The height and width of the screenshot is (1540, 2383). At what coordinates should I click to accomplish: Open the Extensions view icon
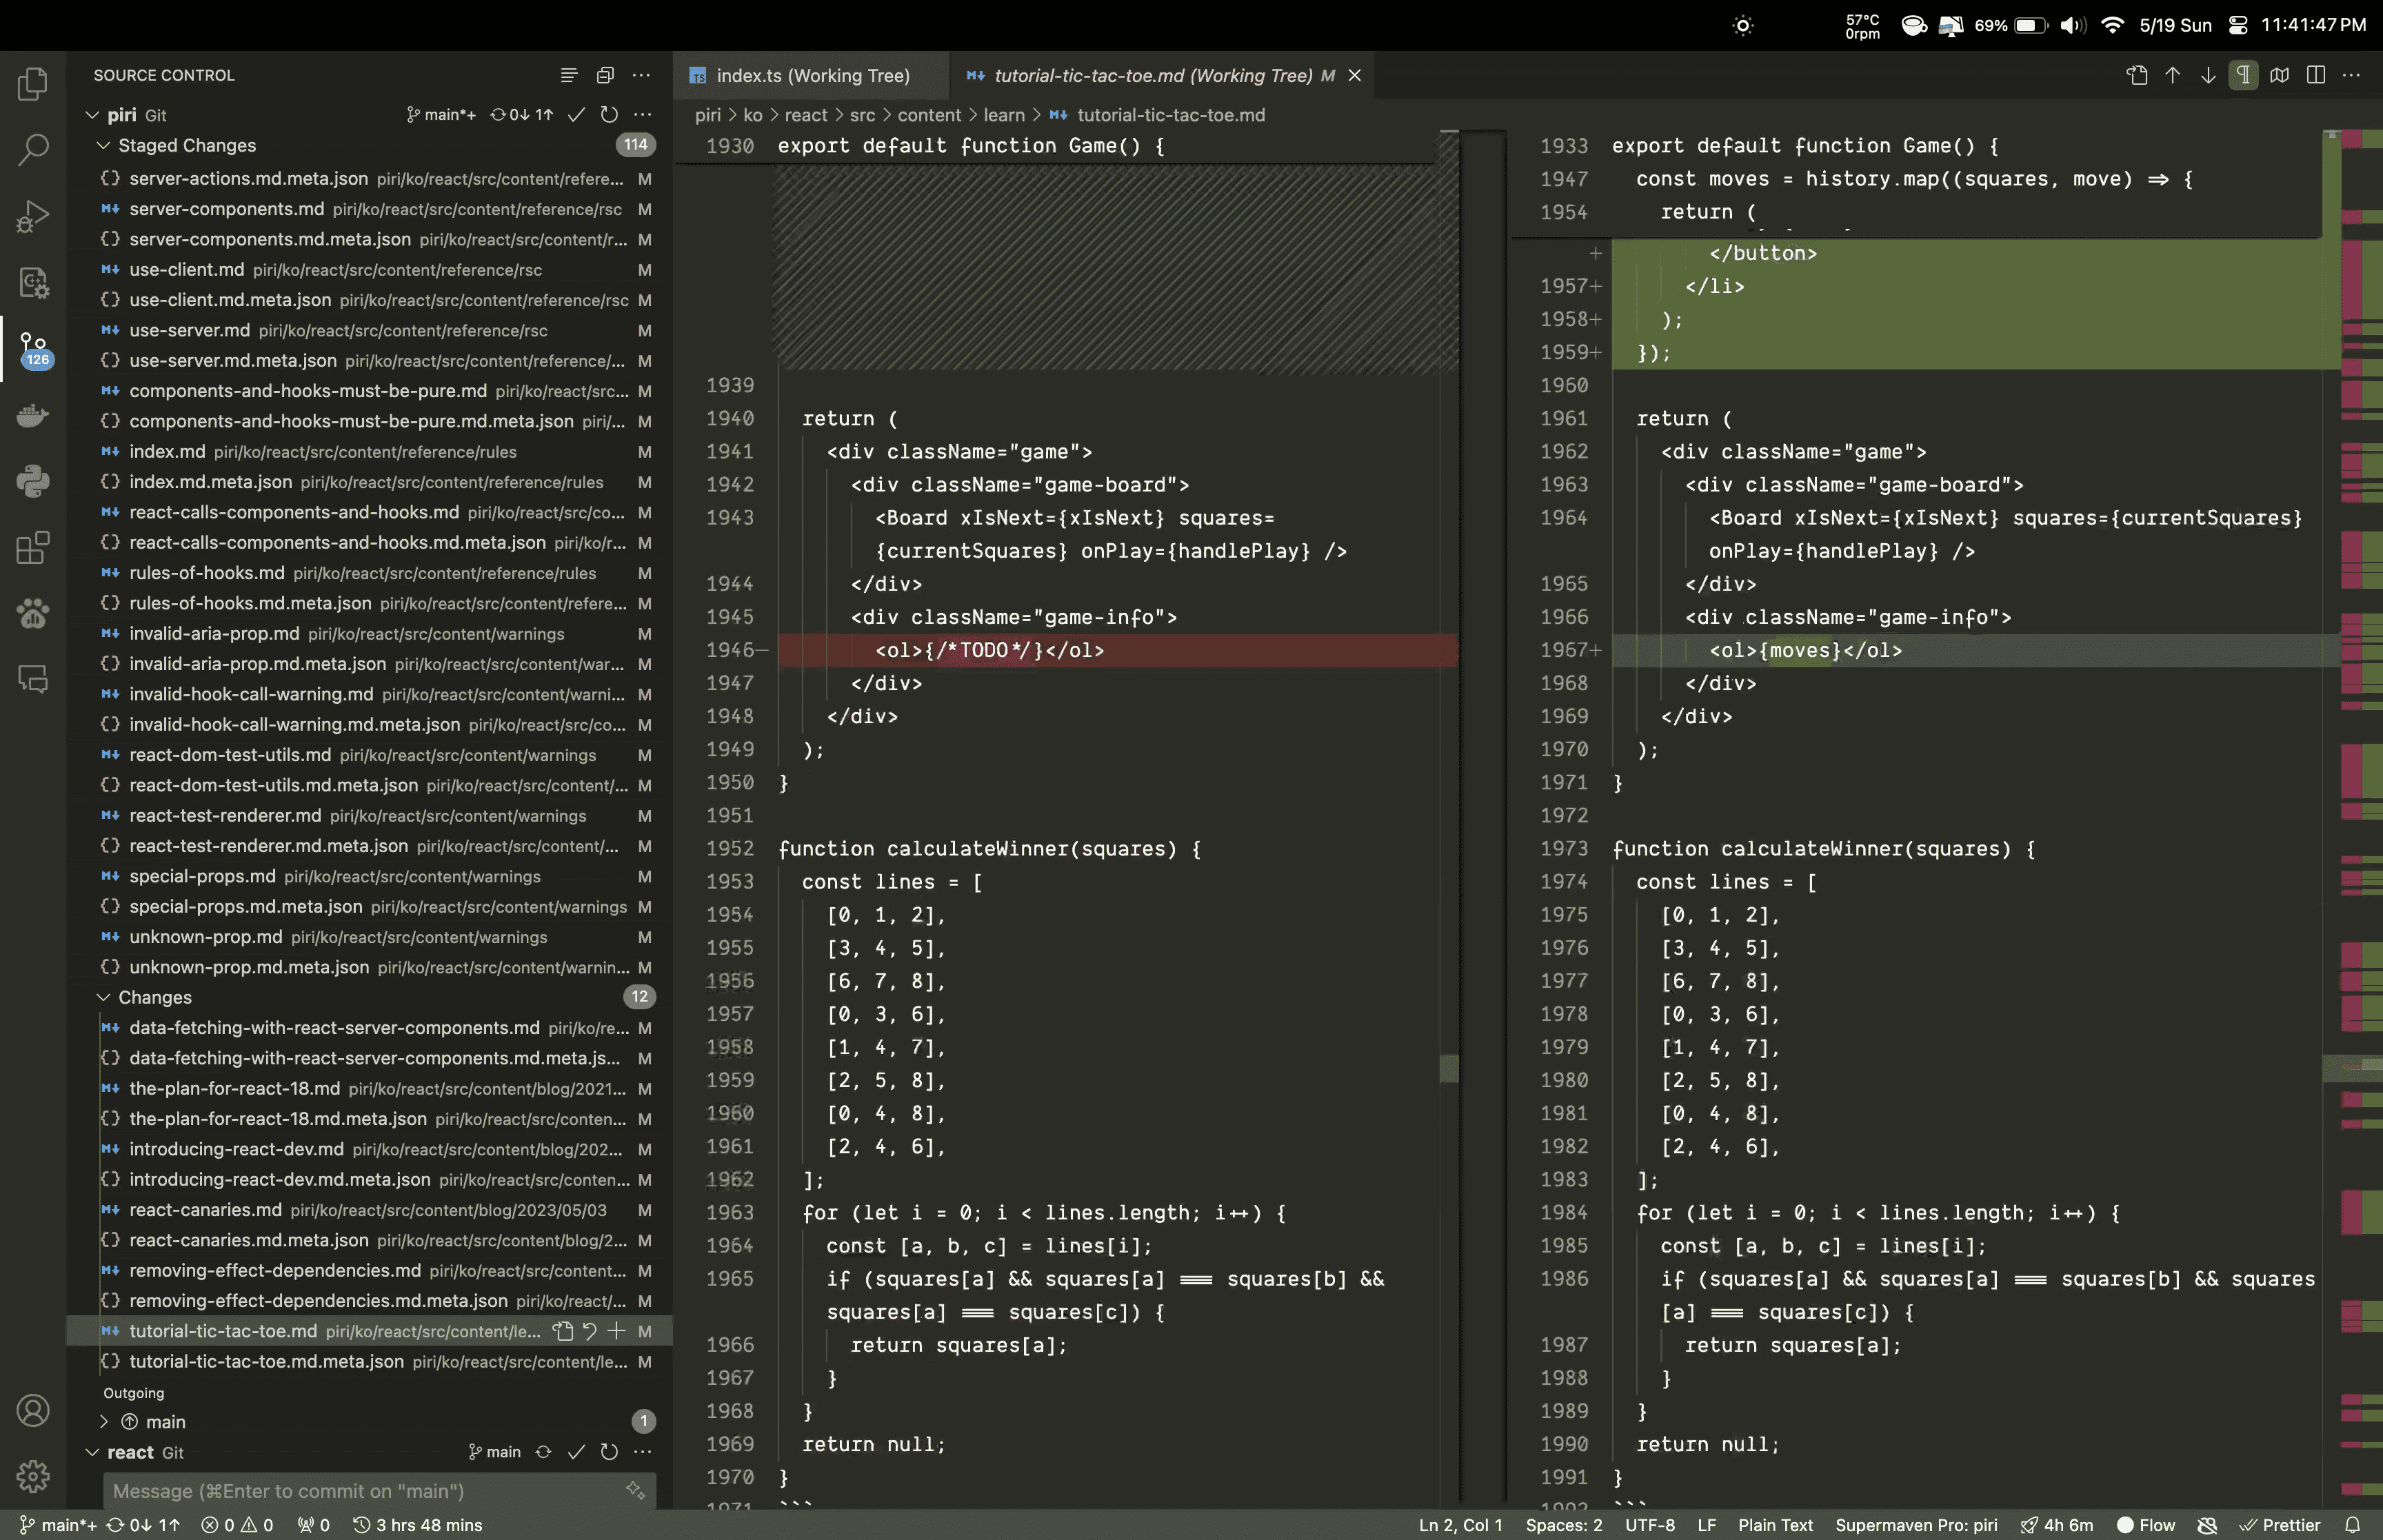click(x=33, y=547)
